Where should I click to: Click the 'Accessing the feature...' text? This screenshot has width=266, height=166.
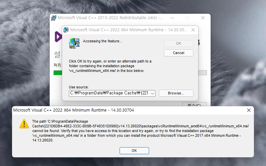point(102,41)
